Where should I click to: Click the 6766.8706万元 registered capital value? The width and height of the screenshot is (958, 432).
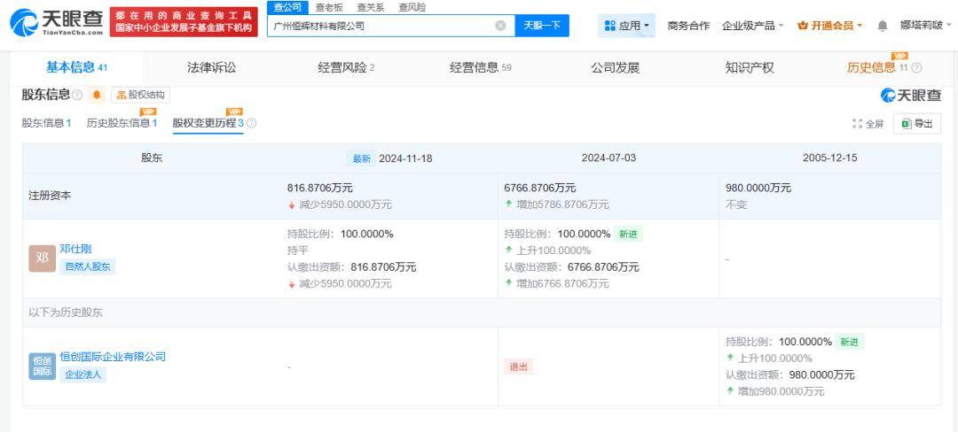pos(540,189)
